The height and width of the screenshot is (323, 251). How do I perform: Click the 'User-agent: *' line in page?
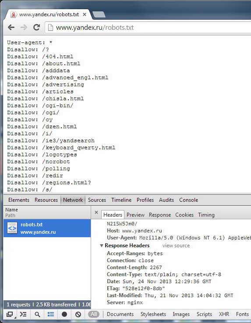point(29,42)
